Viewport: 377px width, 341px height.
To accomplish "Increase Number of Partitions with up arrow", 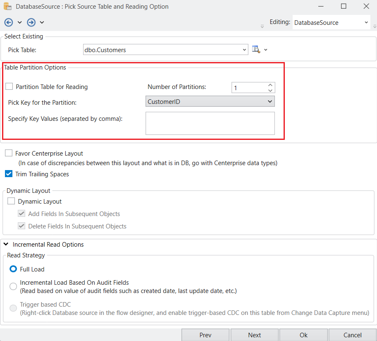I will [270, 85].
